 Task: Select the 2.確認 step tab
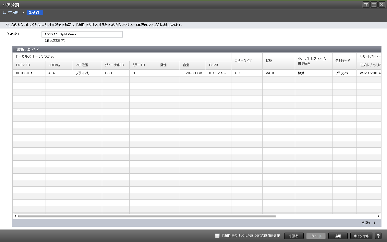[x=34, y=13]
